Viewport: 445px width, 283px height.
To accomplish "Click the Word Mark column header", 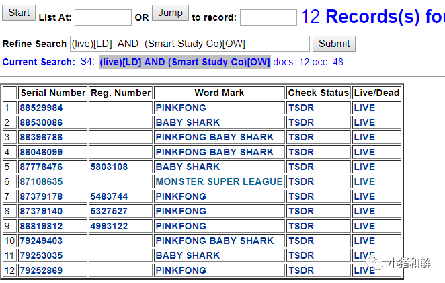I will pyautogui.click(x=219, y=93).
